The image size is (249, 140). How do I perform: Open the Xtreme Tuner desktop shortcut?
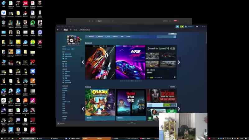tap(26, 82)
